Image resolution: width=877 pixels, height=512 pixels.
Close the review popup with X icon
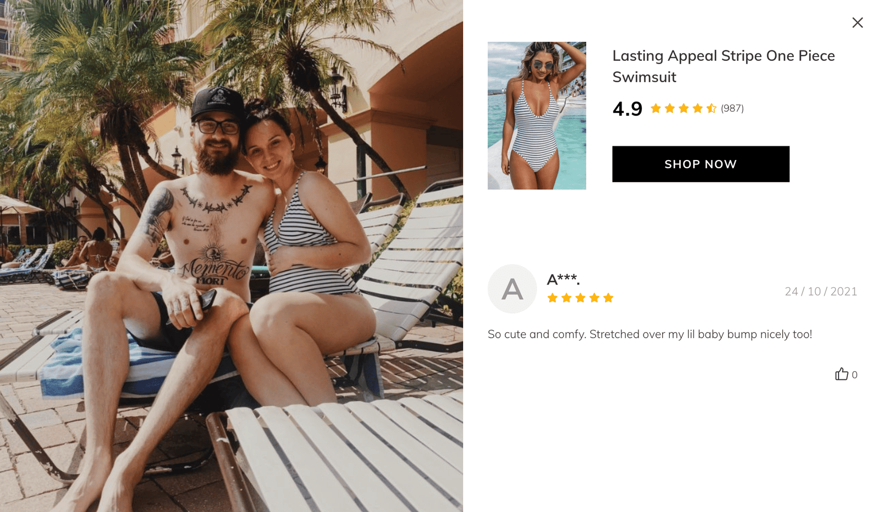pos(857,22)
